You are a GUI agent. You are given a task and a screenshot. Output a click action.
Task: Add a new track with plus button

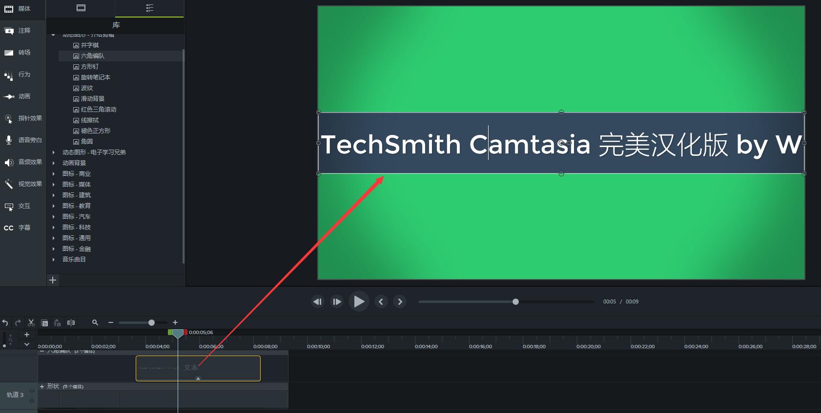tap(27, 335)
